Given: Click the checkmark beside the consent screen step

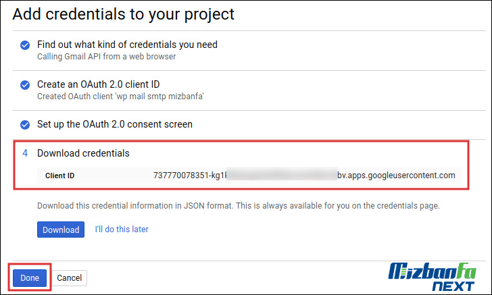Looking at the screenshot, I should (25, 125).
